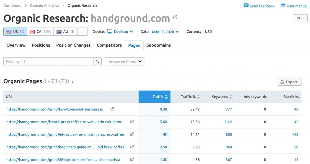This screenshot has width=310, height=164.
Task: Click the desktop monitor device icon
Action: coord(110,31)
